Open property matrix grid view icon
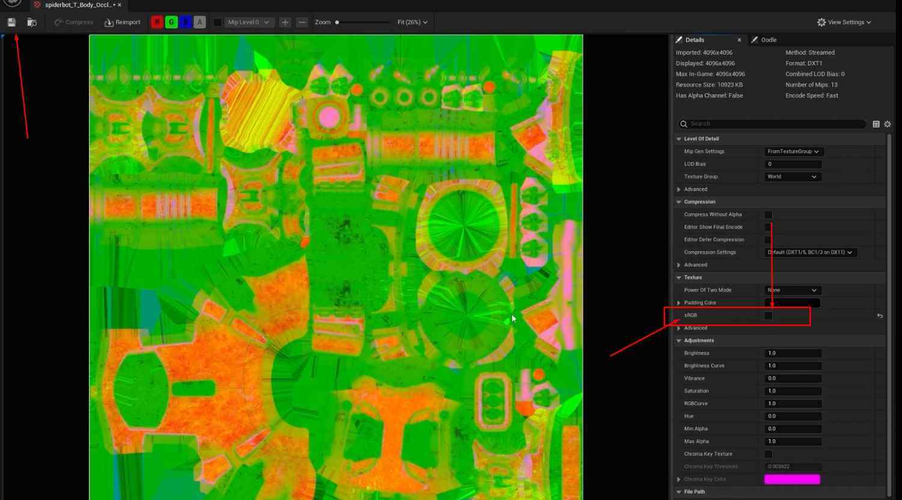 click(876, 124)
